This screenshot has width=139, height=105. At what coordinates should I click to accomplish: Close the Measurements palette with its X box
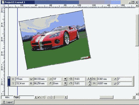(9, 78)
